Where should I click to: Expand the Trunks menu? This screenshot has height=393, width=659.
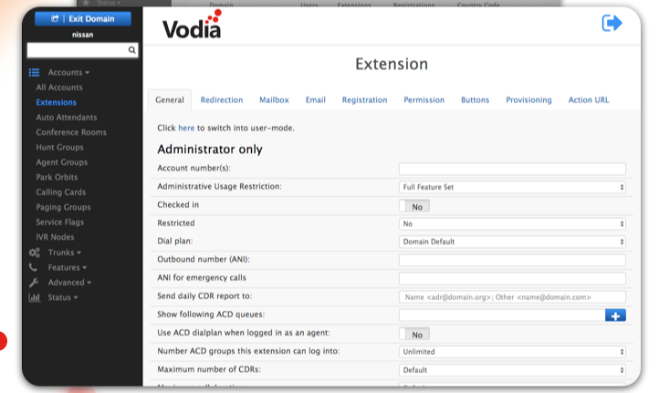tap(65, 253)
